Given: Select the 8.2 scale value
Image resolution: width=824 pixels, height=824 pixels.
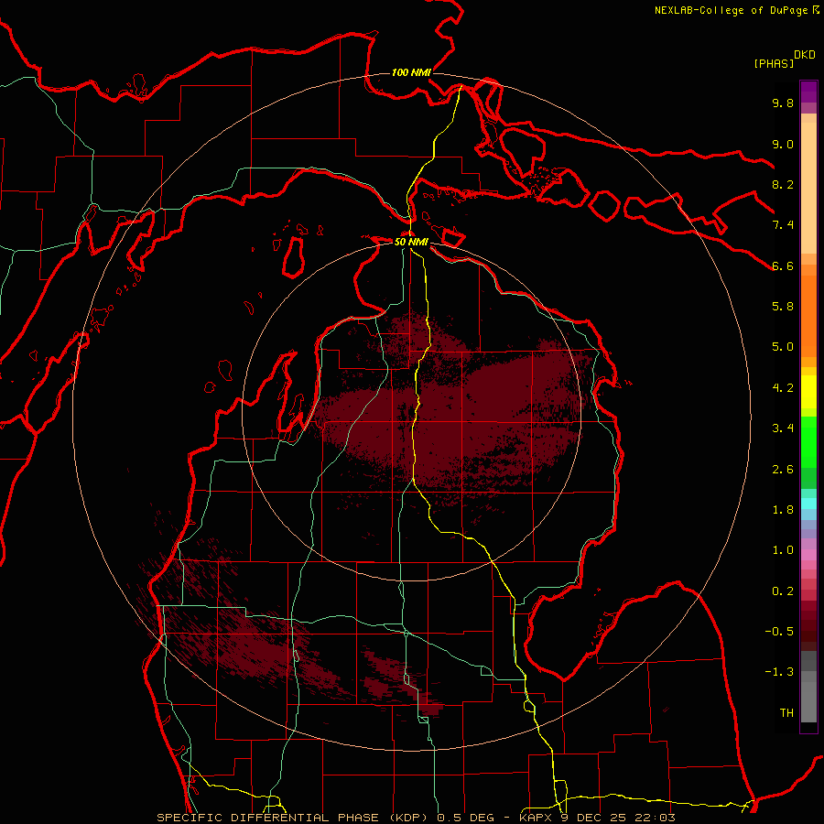Looking at the screenshot, I should [x=783, y=184].
